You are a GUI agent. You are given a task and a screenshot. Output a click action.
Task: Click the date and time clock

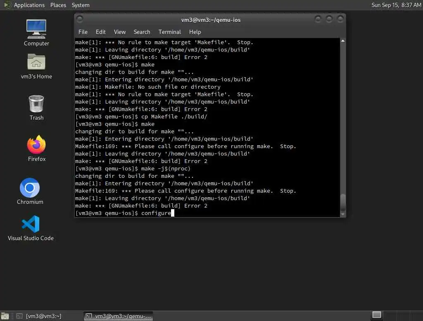coord(396,5)
